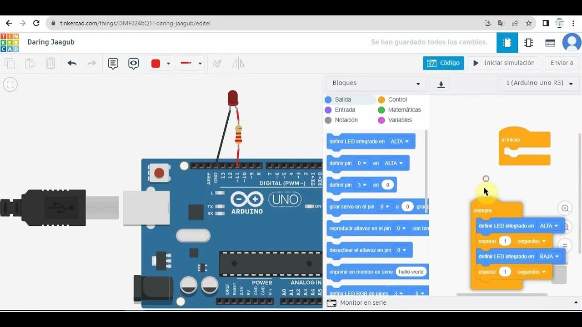The height and width of the screenshot is (327, 582).
Task: Click the translate page icon
Action: click(x=501, y=23)
